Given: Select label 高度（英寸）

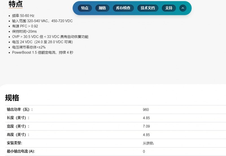Looking at the screenshot, I should point(18,135).
